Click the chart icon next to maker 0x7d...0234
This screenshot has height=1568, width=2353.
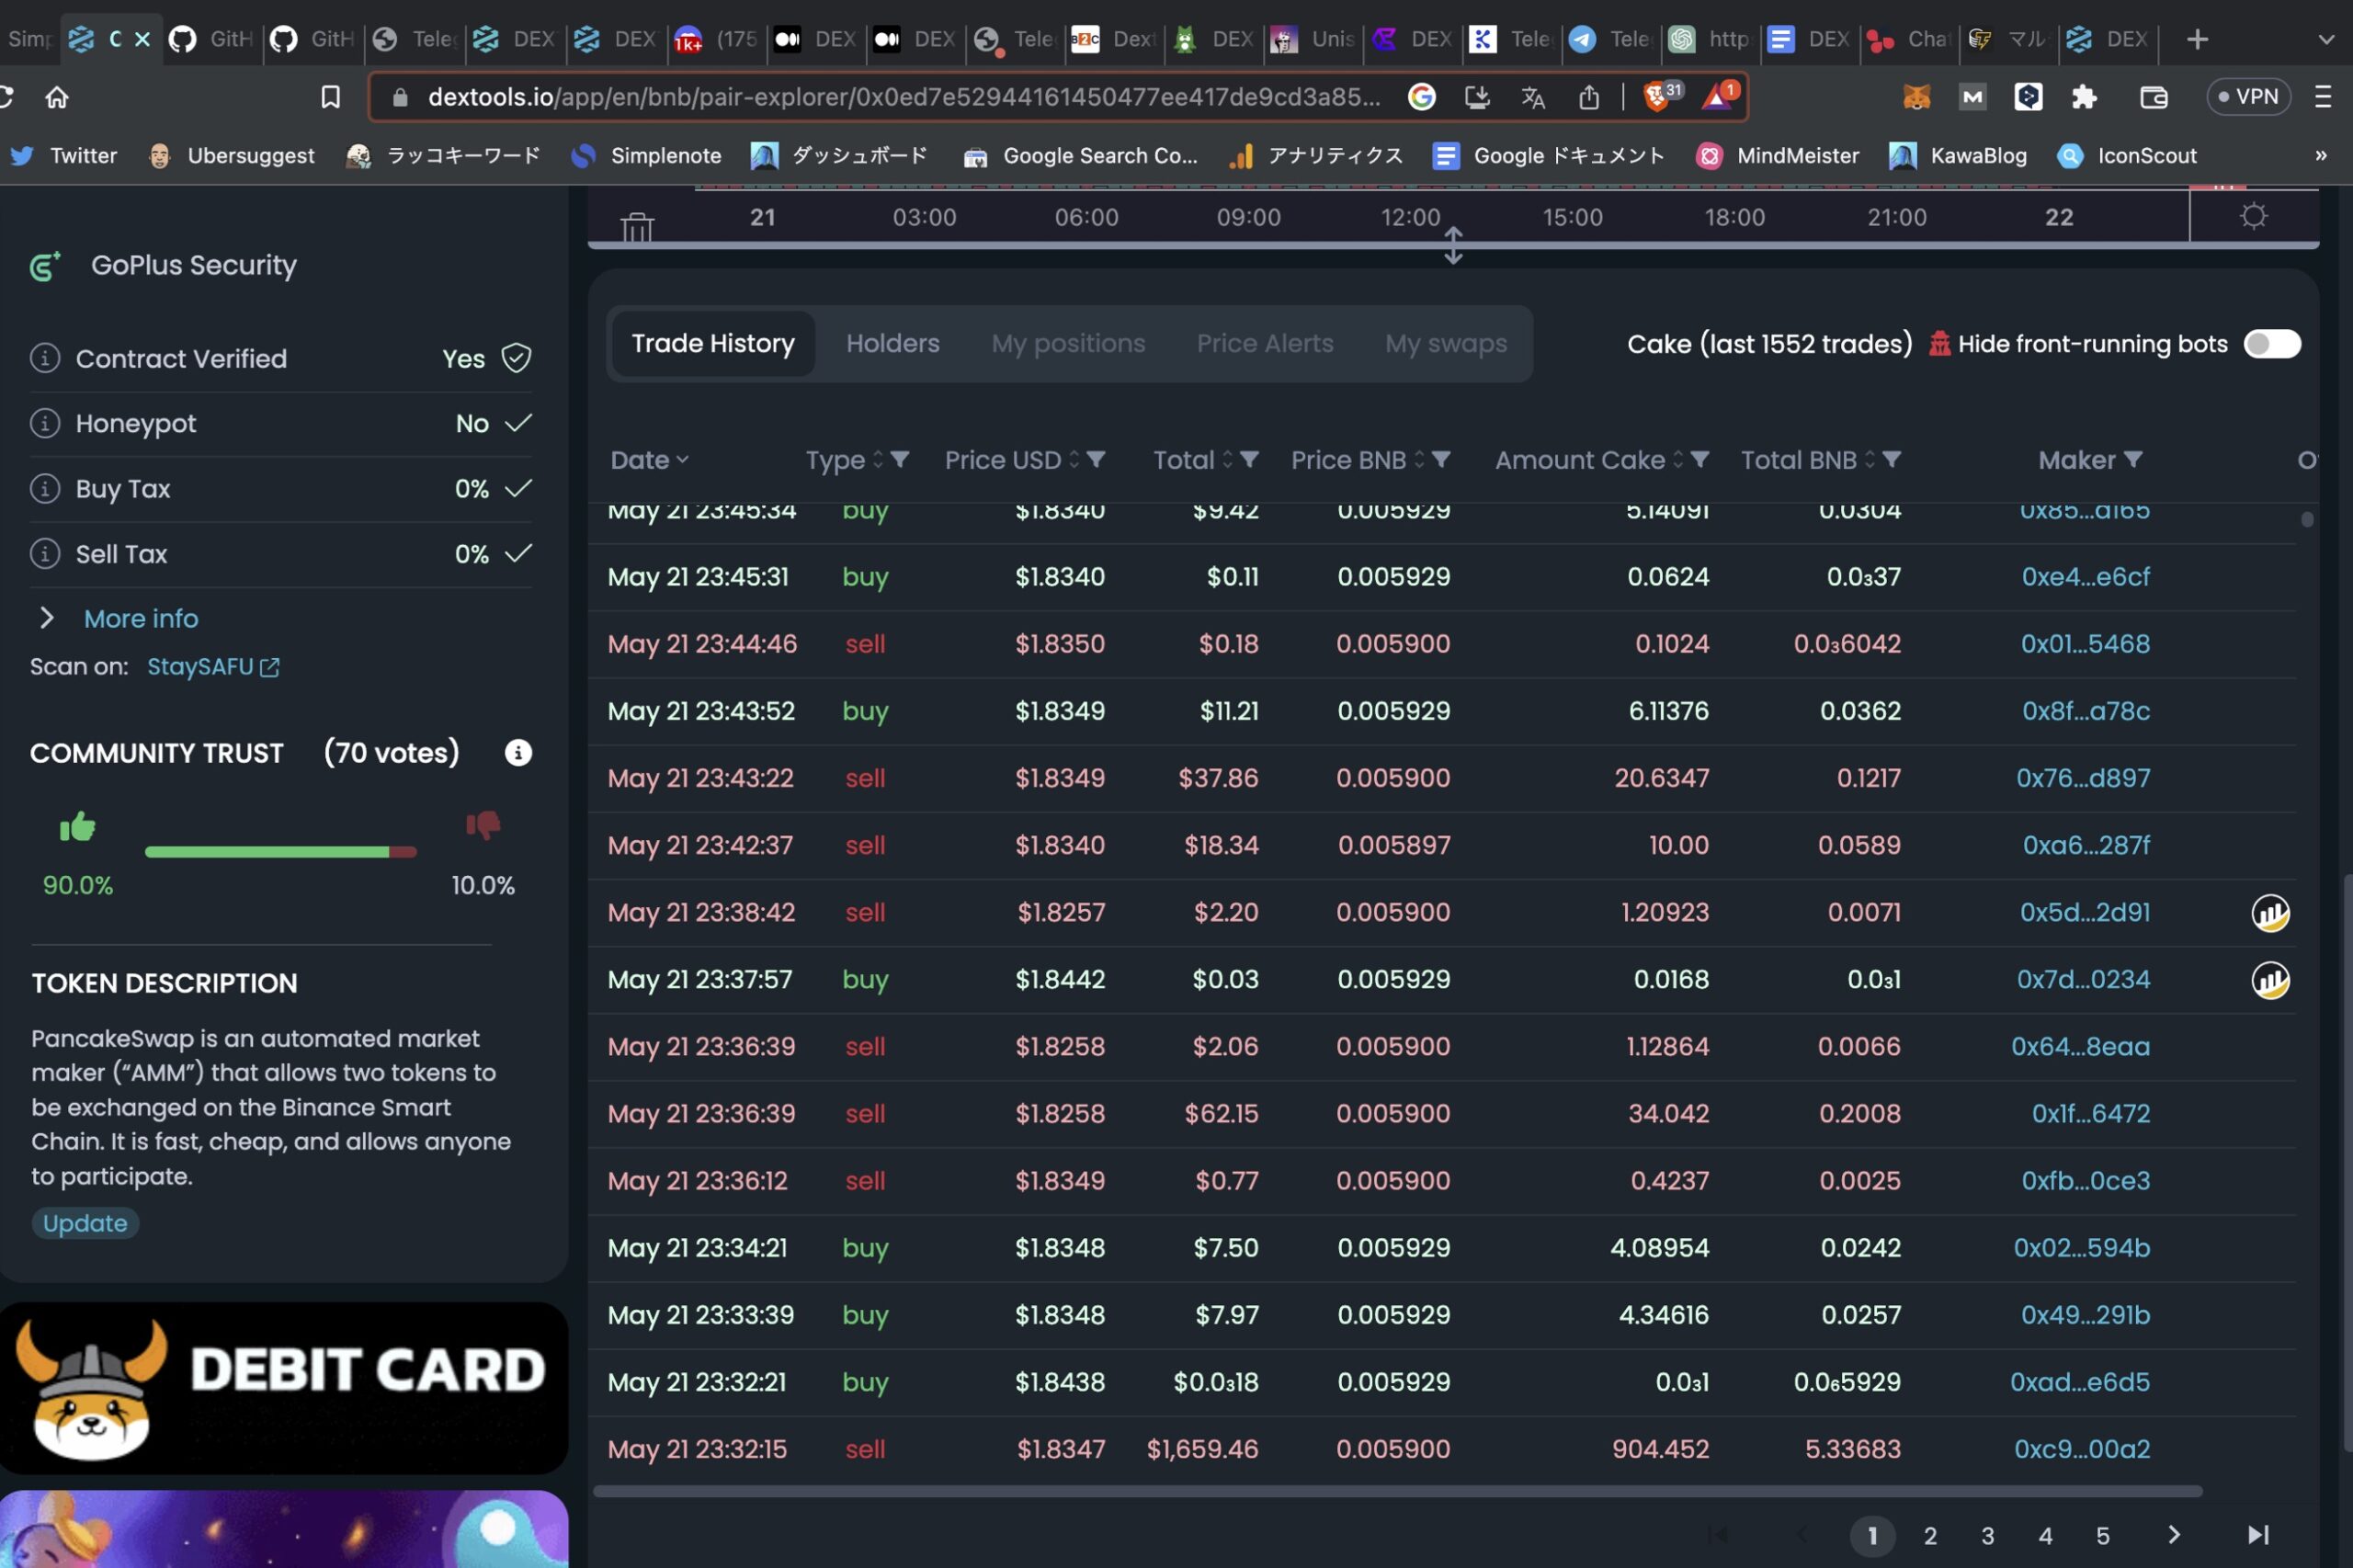[x=2270, y=980]
